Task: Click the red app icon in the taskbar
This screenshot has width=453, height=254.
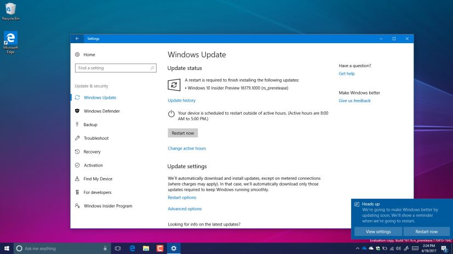Action: click(x=160, y=248)
